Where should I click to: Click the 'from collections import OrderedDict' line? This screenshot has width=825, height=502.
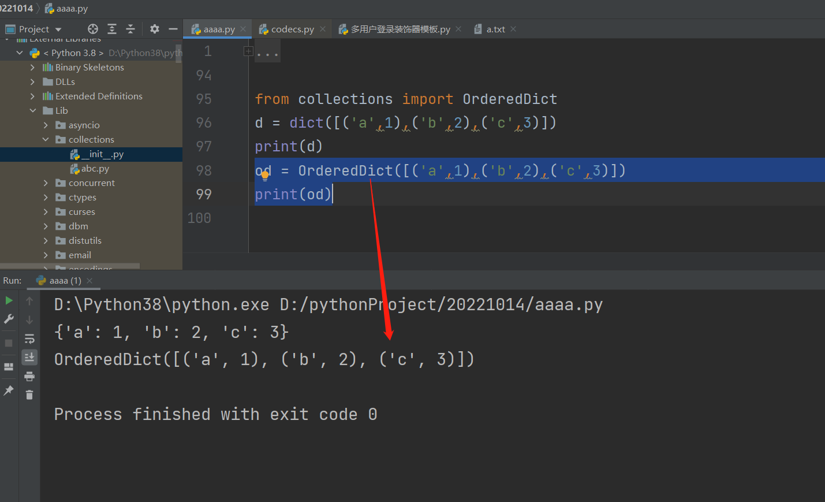(x=406, y=99)
